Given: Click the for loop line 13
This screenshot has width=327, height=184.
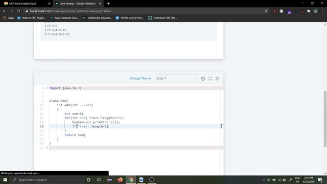Looking at the screenshot, I should click(x=94, y=118).
